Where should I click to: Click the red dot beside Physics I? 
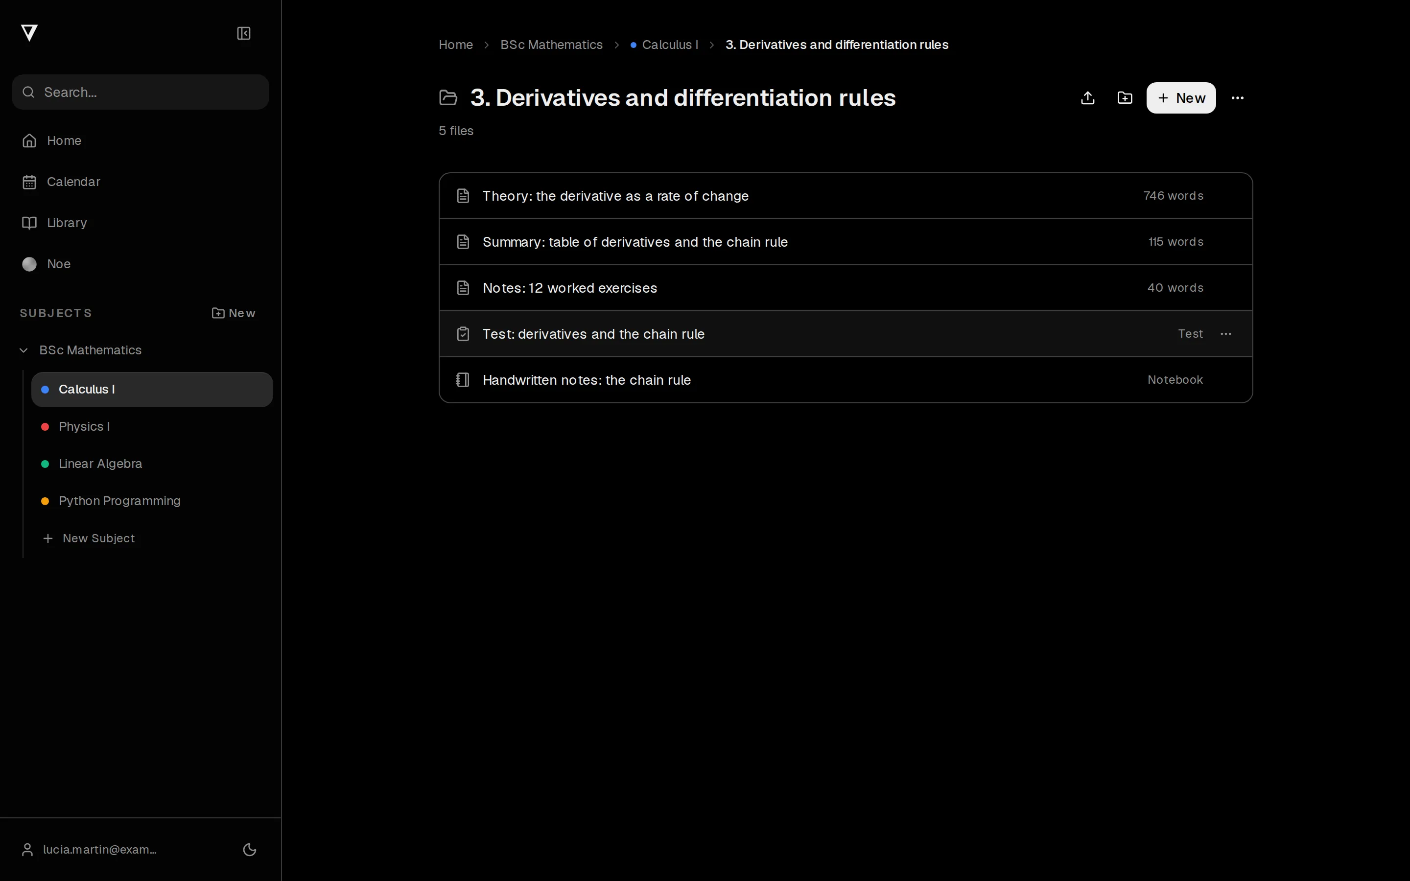(x=45, y=426)
